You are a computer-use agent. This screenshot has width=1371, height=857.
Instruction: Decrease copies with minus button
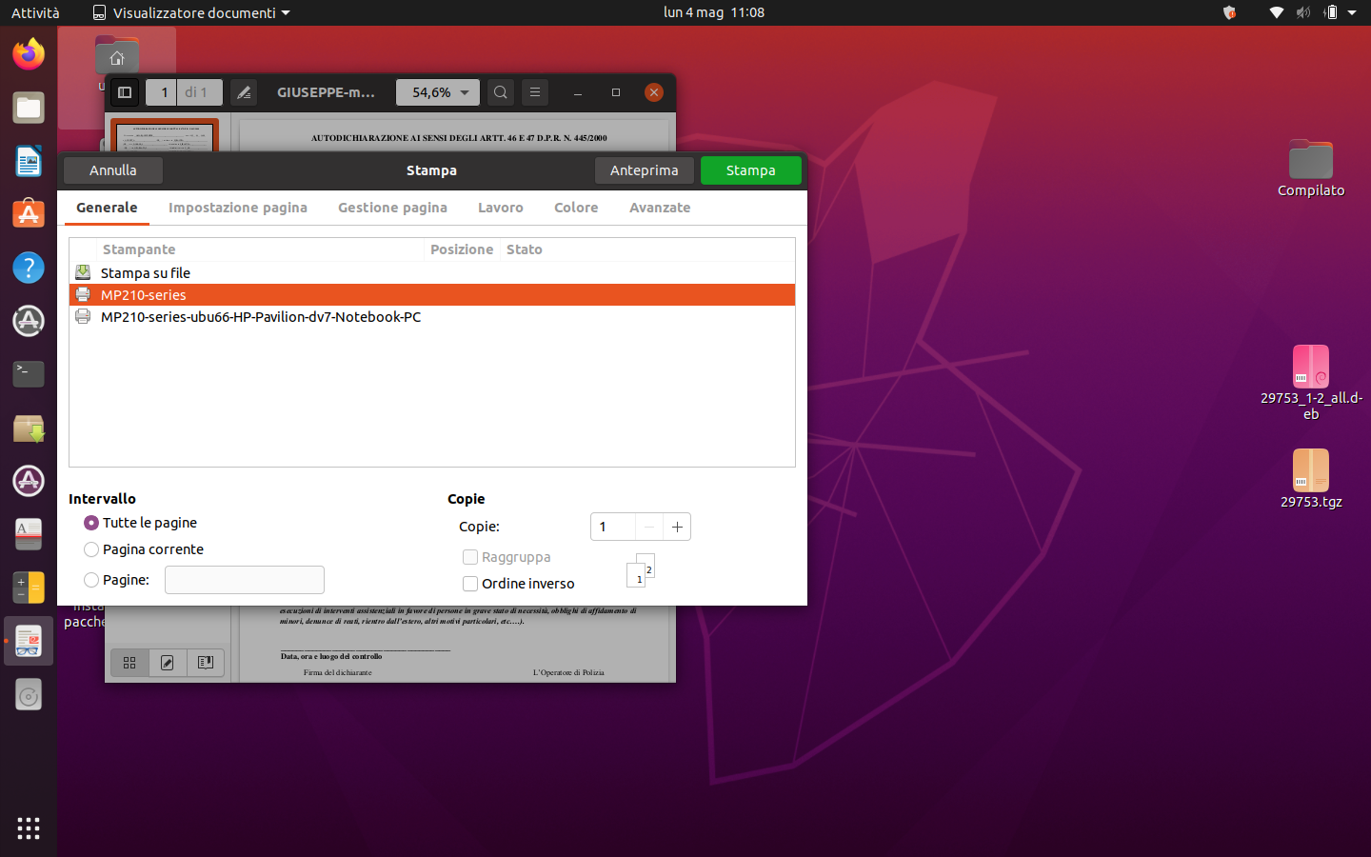coord(649,527)
